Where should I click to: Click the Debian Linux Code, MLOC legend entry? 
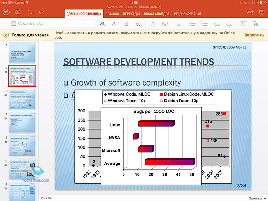coord(187,94)
